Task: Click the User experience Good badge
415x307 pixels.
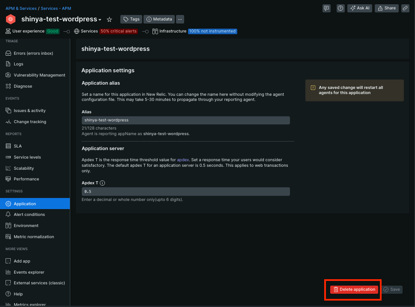Action: (53, 31)
